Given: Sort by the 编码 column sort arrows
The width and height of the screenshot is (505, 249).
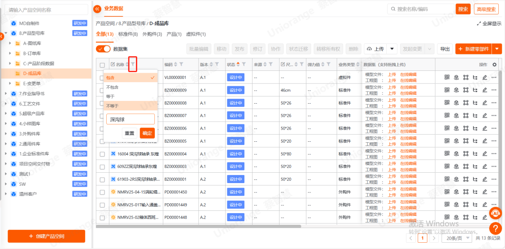Looking at the screenshot, I should pos(176,65).
